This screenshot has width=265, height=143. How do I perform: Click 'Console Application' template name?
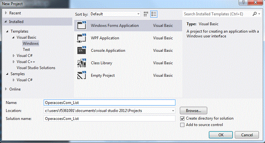click(108, 50)
